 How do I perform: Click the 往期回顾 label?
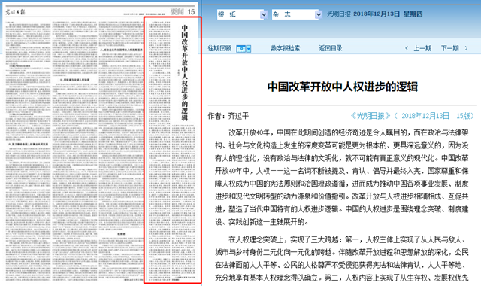tap(219, 48)
